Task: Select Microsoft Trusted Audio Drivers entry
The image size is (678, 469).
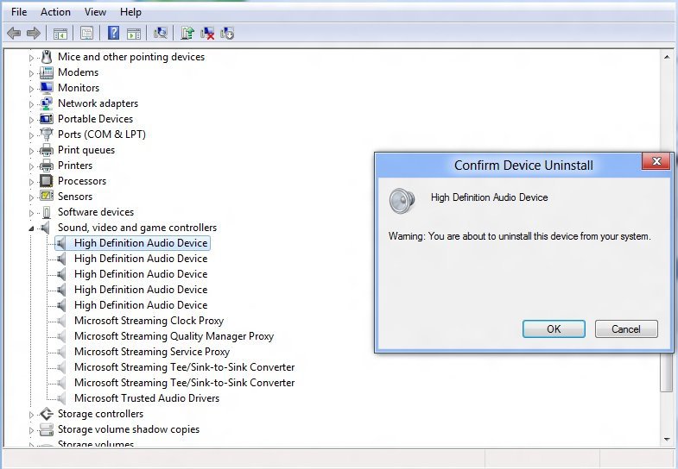Action: coord(146,398)
